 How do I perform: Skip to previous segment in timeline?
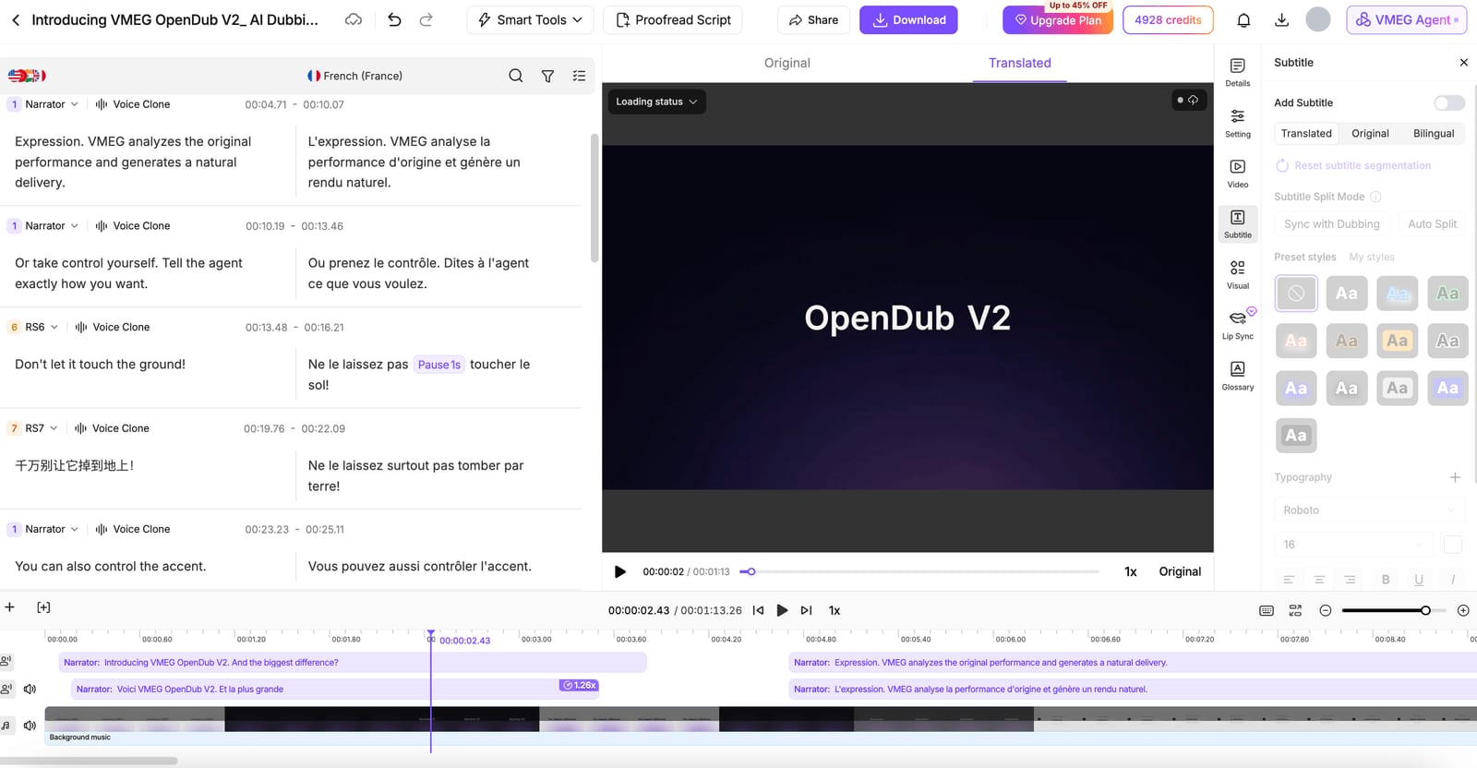pyautogui.click(x=758, y=610)
